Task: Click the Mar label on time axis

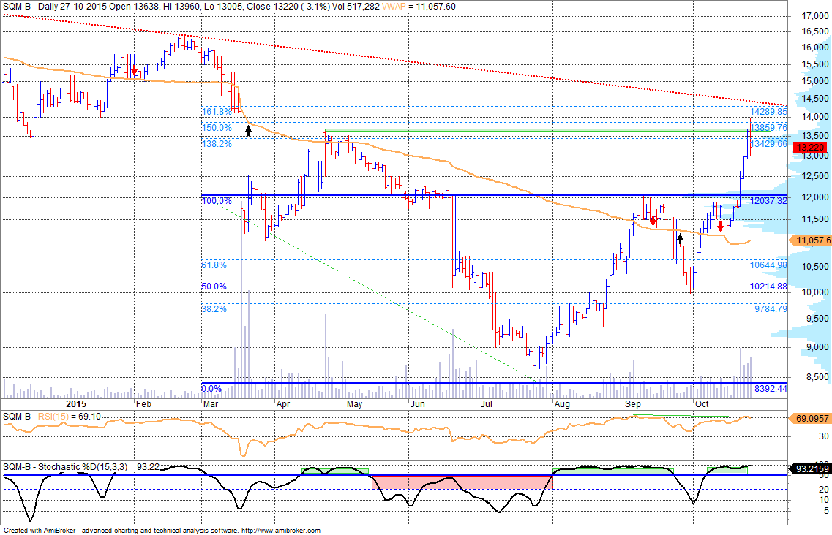Action: 211,403
